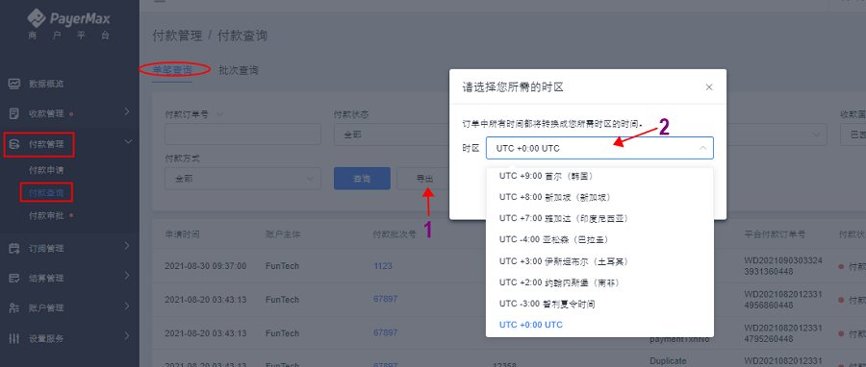
Task: Click the 付款批次号 column header
Action: 395,234
